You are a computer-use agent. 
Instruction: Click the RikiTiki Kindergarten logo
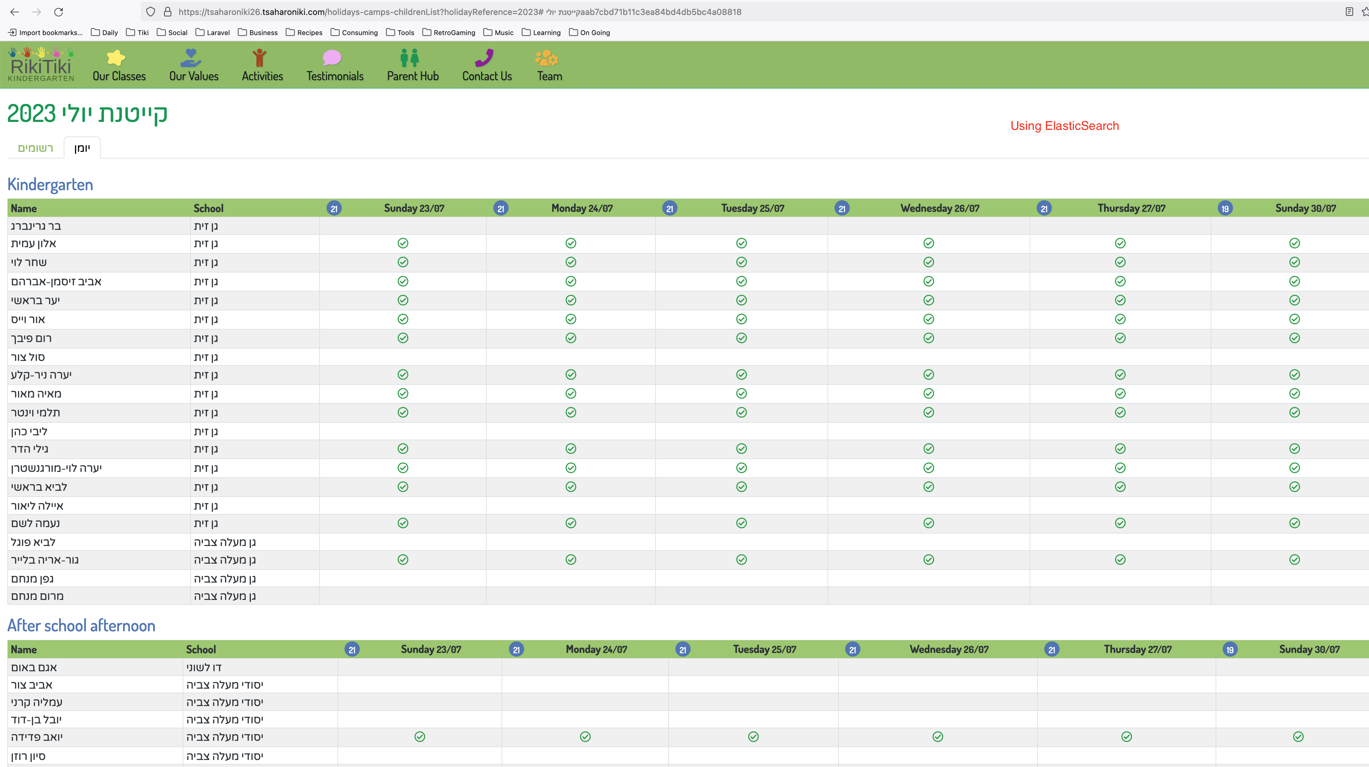[41, 64]
